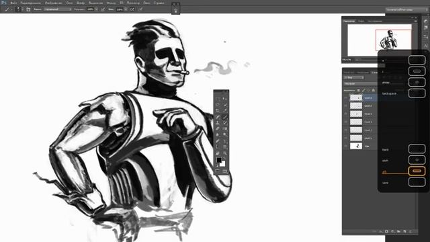Image resolution: width=430 pixels, height=242 pixels.
Task: Toggle pressure for size
Action: pyautogui.click(x=140, y=9)
